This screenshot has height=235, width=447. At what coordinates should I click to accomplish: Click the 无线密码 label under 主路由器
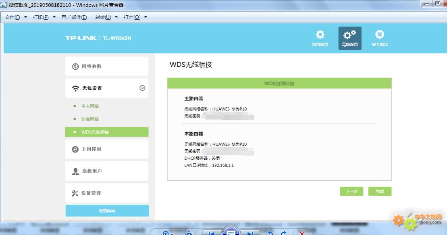pyautogui.click(x=194, y=116)
